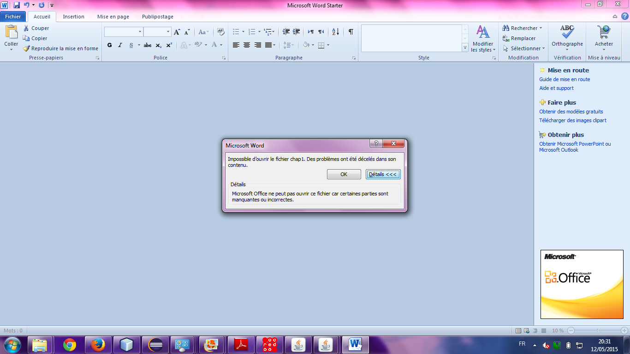Click Obtenir des modèles gratuits link

coord(571,112)
